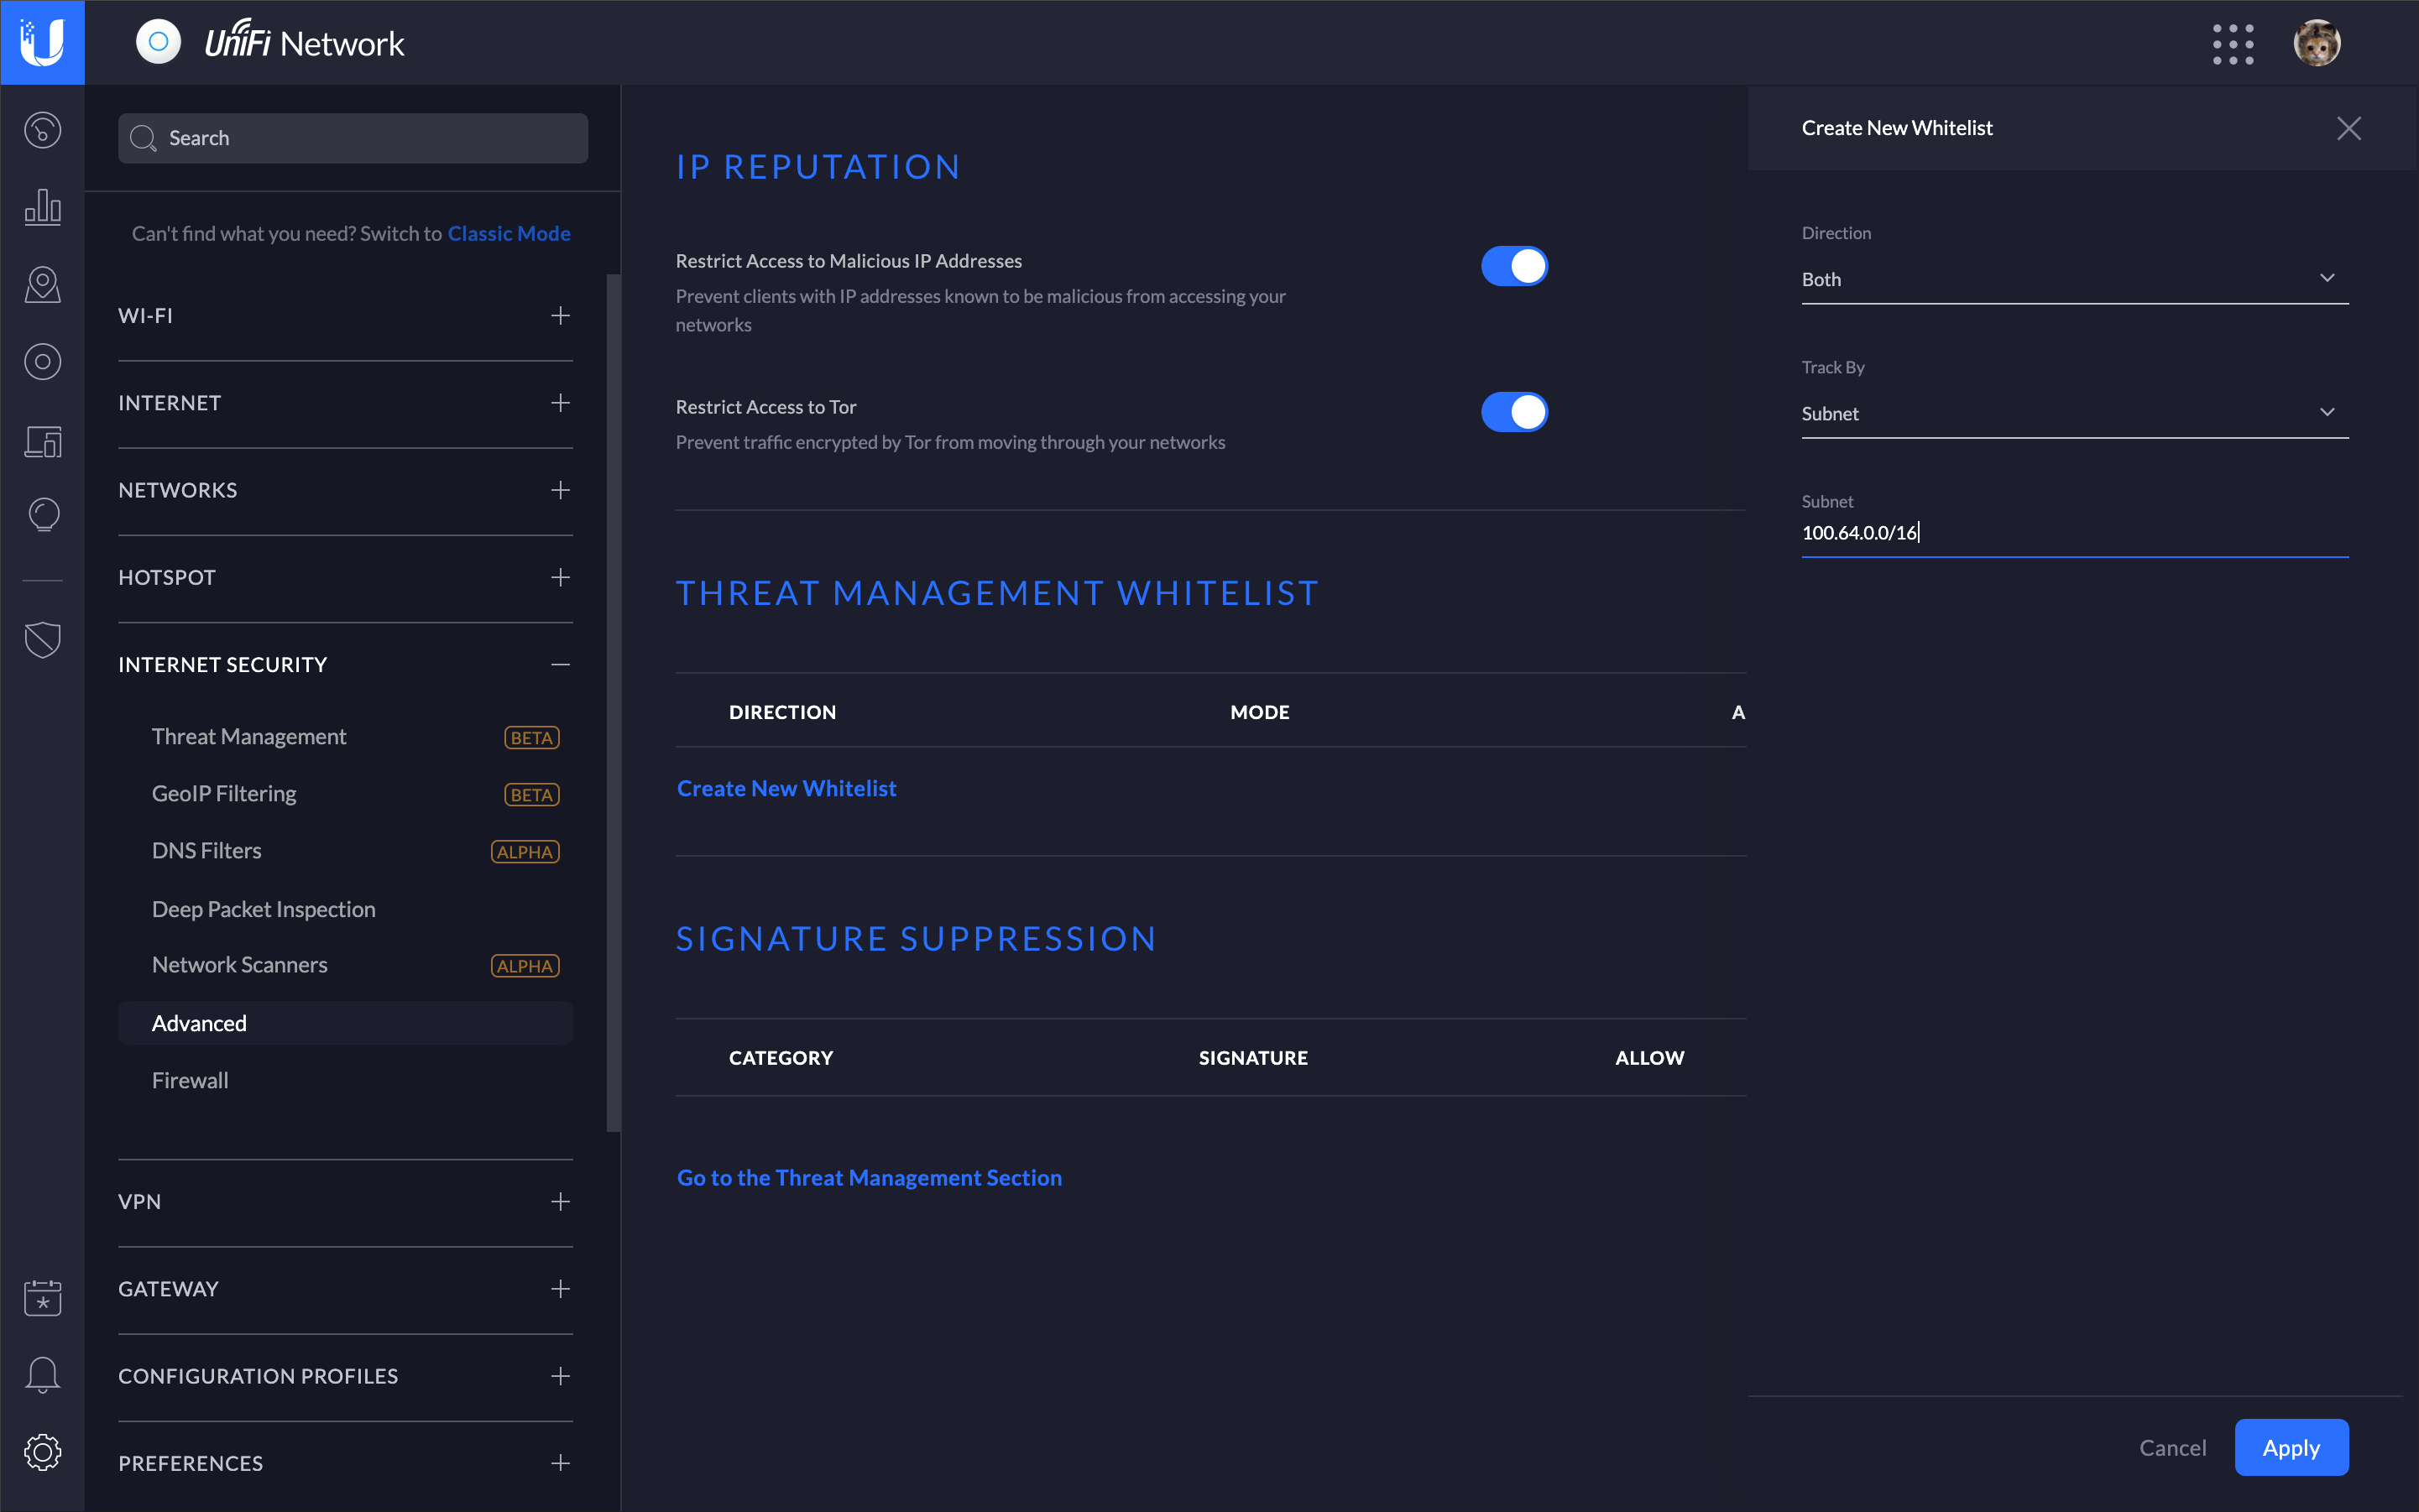Open the Statistics bar chart icon
This screenshot has width=2419, height=1512.
(x=42, y=207)
